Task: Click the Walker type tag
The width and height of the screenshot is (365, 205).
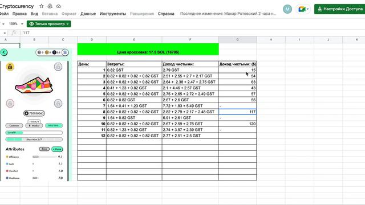Action: 34,125
